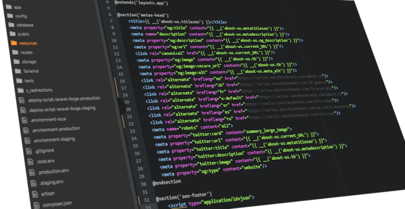Click the hreflang="ru" alternate link line
The height and width of the screenshot is (209, 405).
[x=245, y=117]
